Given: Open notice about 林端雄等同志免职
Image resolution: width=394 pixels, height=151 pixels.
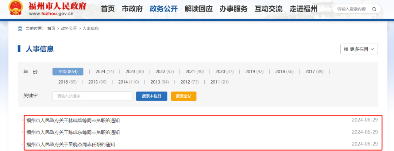Looking at the screenshot, I should pos(73,121).
